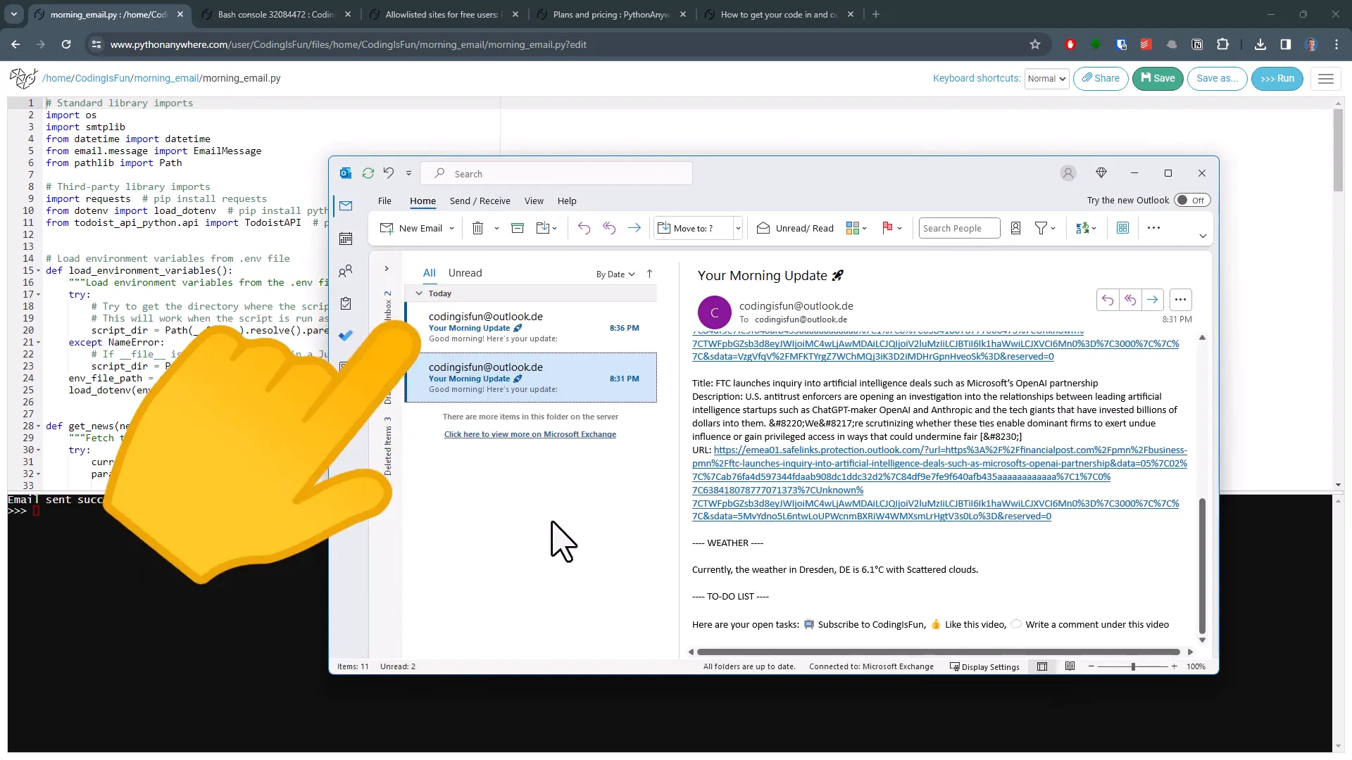Open the To Do checkmark icon in Outlook's sidebar
The width and height of the screenshot is (1352, 760).
(346, 336)
